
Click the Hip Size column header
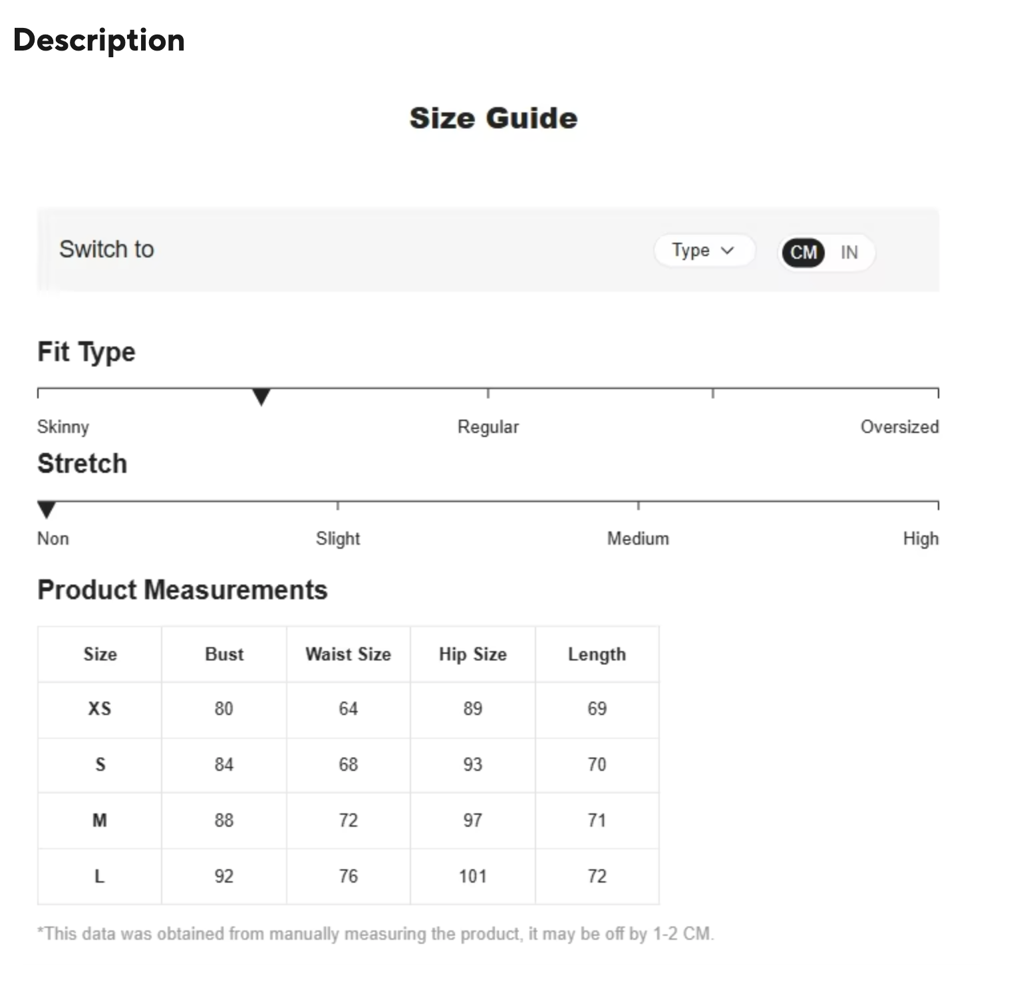[472, 654]
